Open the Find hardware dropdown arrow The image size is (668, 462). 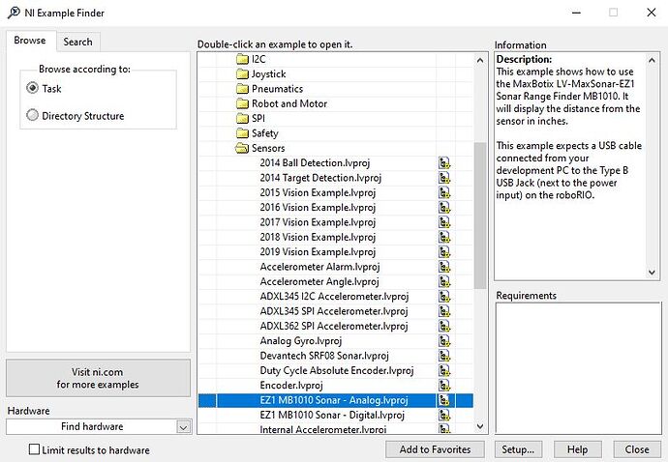tap(184, 426)
